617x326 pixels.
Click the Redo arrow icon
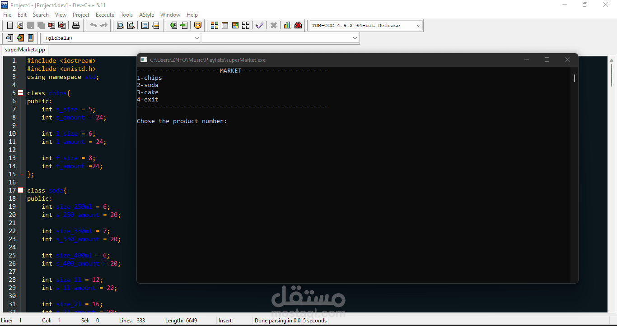click(x=104, y=25)
